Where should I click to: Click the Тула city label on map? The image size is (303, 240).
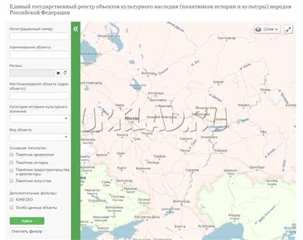click(x=137, y=139)
